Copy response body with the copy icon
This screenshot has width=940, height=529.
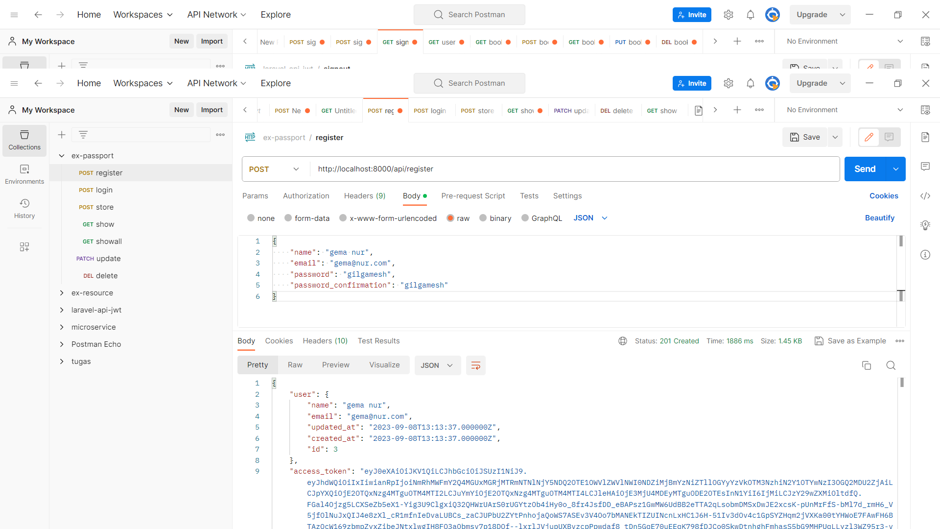point(866,365)
